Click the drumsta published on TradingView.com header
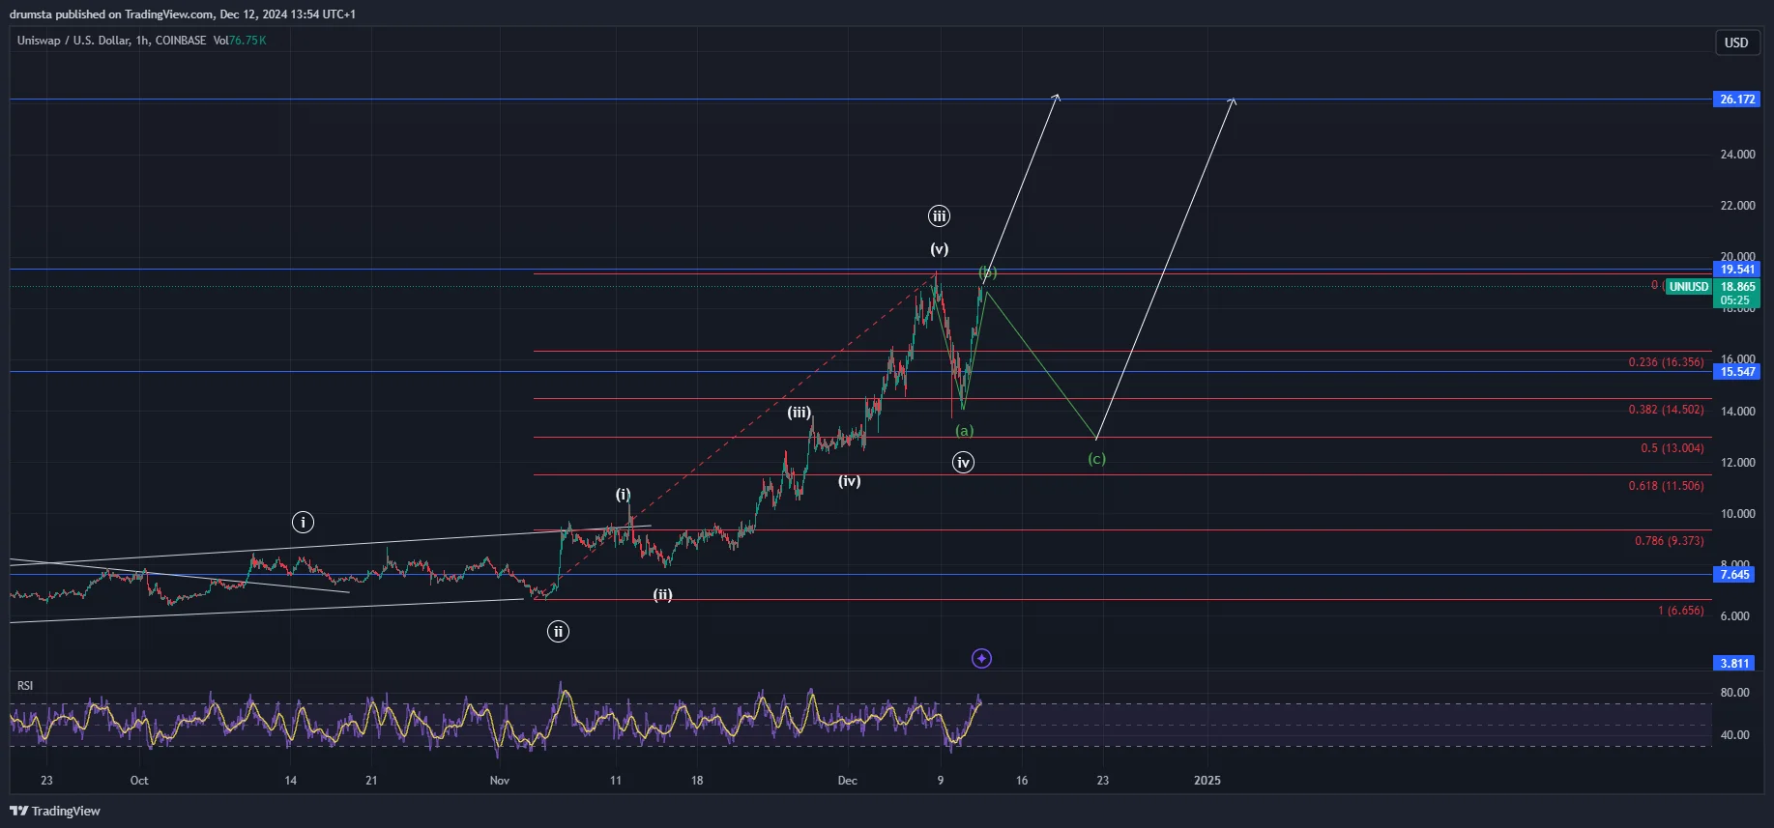Image resolution: width=1774 pixels, height=828 pixels. tap(183, 14)
